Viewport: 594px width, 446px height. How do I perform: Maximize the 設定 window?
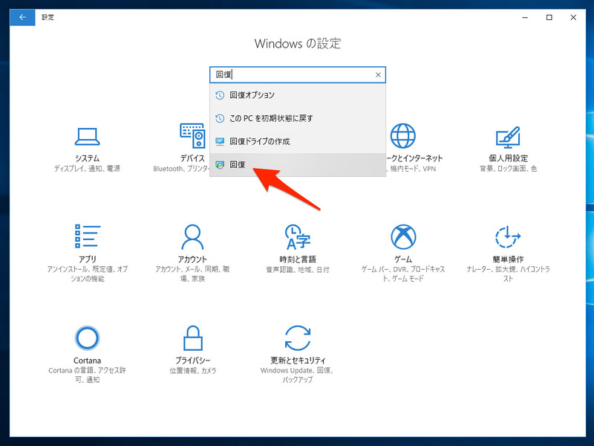tap(549, 17)
